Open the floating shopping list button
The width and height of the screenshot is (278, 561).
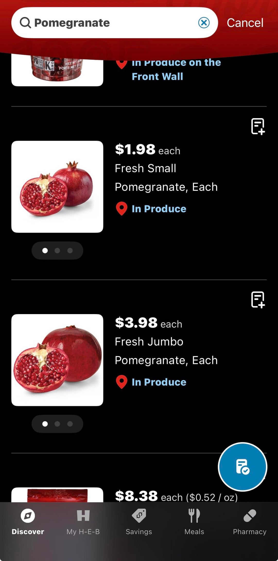coord(242,467)
